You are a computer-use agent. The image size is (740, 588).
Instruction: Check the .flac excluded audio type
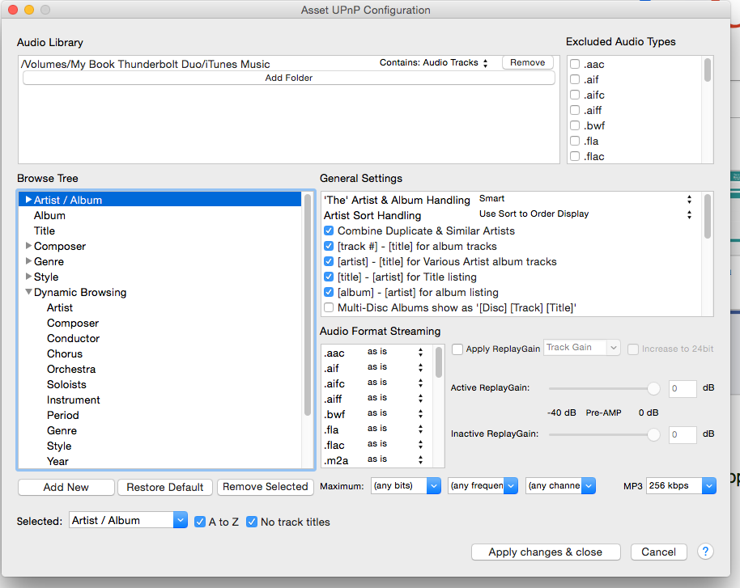[x=574, y=156]
